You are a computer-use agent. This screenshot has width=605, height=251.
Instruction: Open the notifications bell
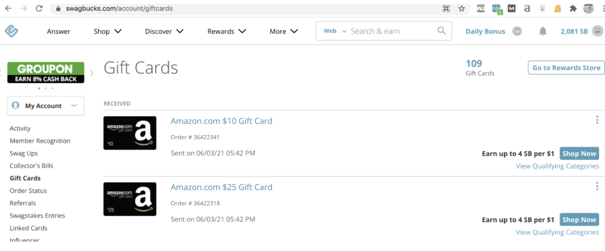(x=542, y=31)
